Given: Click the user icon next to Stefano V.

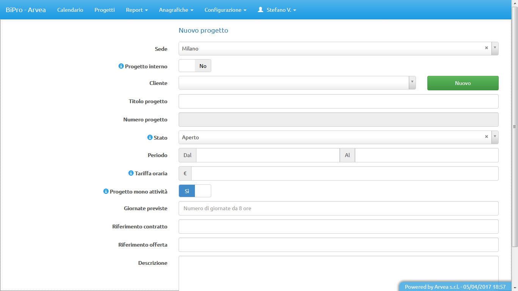Looking at the screenshot, I should tap(261, 10).
